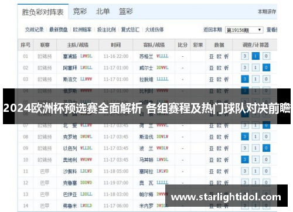Click home team 斯洛文 in row 03
Image resolution: width=293 pixels, height=212 pixels.
(70, 80)
